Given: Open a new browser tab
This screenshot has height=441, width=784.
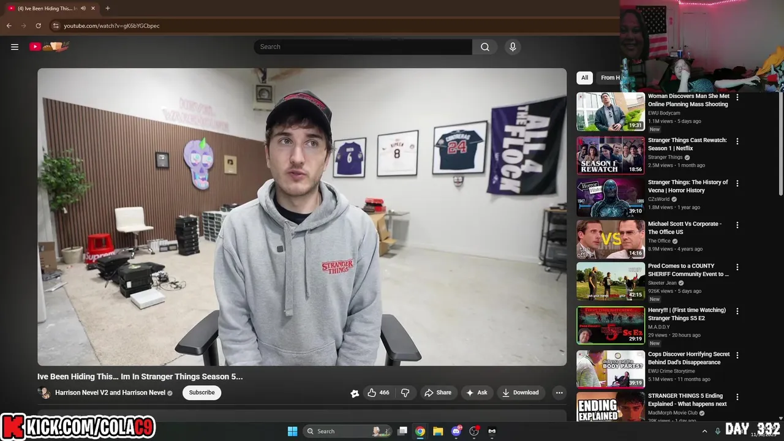Looking at the screenshot, I should [x=108, y=8].
